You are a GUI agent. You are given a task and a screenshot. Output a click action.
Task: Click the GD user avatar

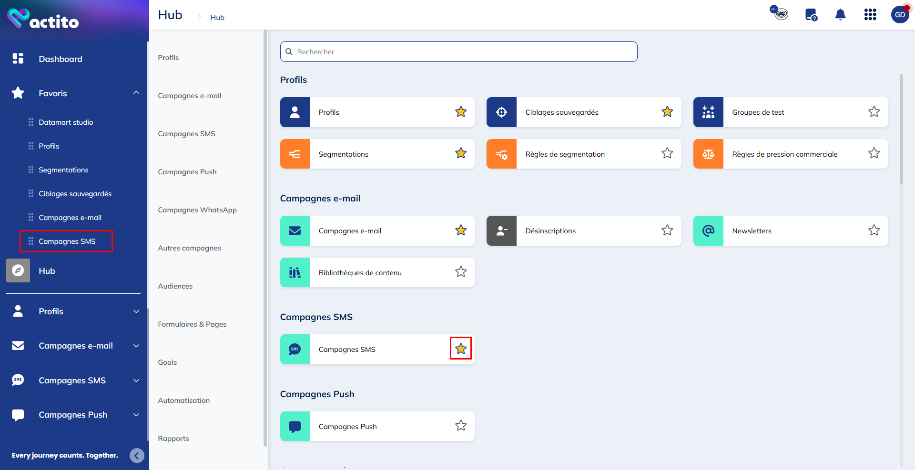coord(899,15)
